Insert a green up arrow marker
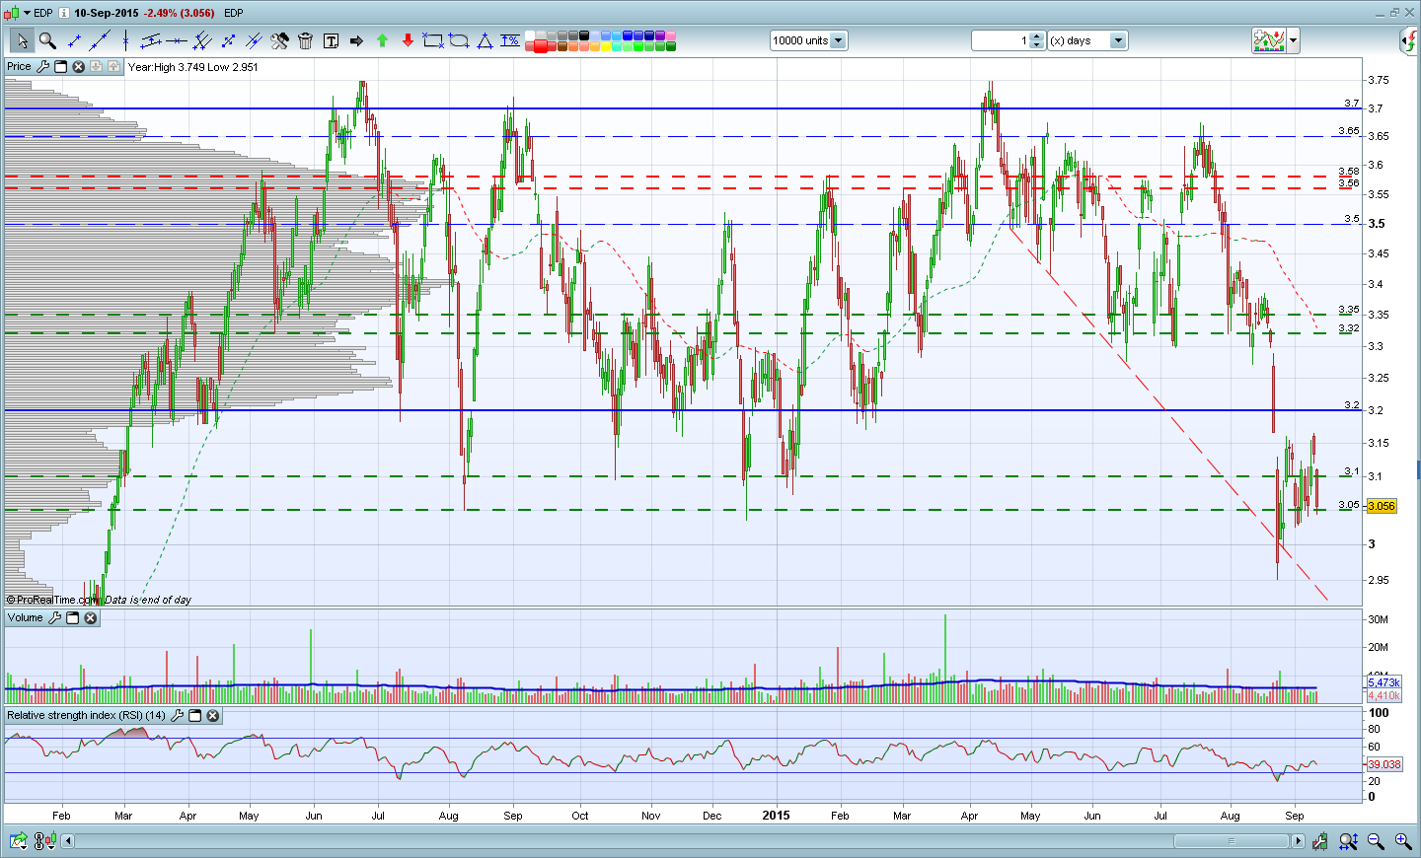This screenshot has height=858, width=1421. tap(382, 40)
